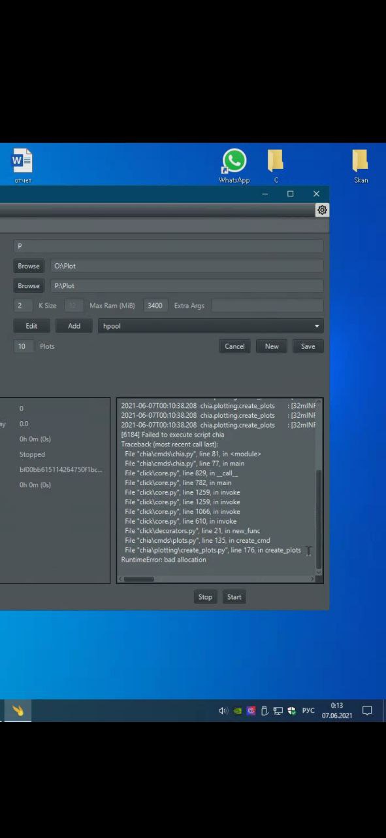Click the plot ID text starting bf00bb615114264750
The height and width of the screenshot is (838, 386).
(61, 469)
